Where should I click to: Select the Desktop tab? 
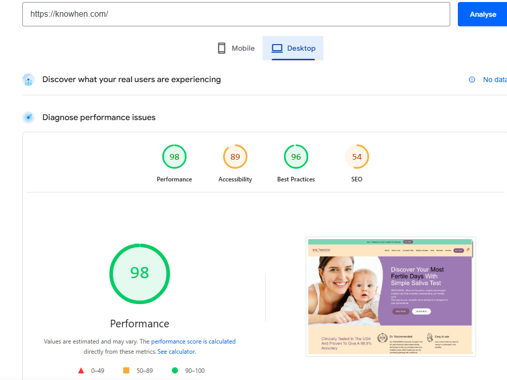click(293, 48)
